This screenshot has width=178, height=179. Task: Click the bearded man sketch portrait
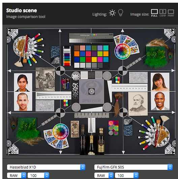pyautogui.click(x=138, y=104)
